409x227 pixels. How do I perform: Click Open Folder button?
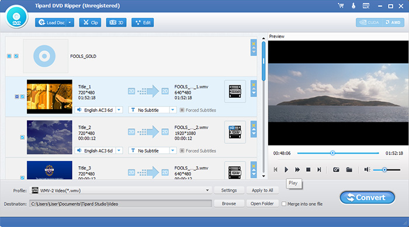pos(262,204)
